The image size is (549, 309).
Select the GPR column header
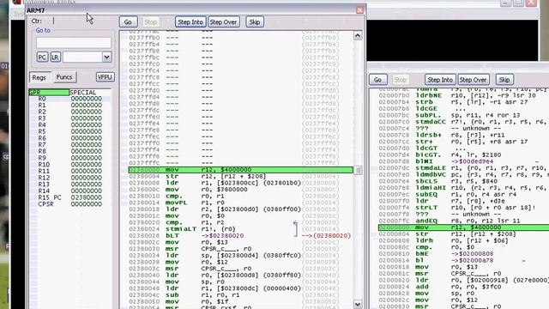(x=49, y=93)
